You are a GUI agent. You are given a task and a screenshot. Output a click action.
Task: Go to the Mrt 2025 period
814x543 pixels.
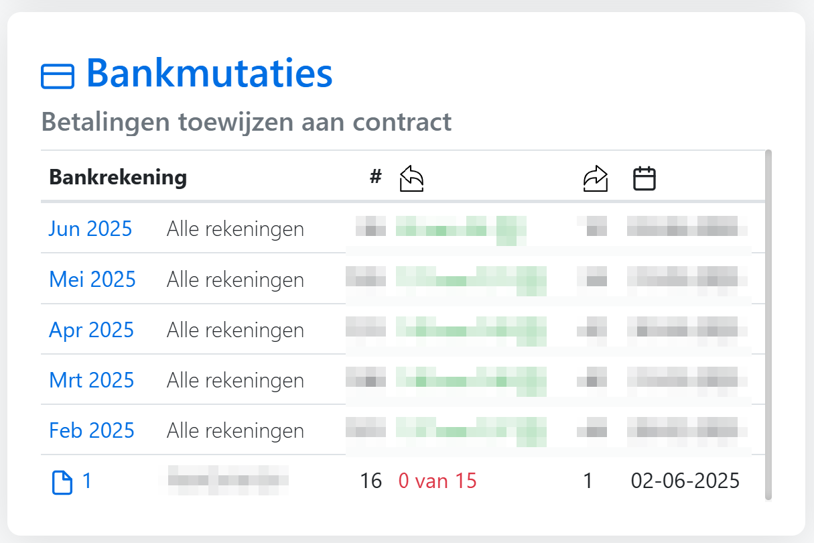(92, 380)
